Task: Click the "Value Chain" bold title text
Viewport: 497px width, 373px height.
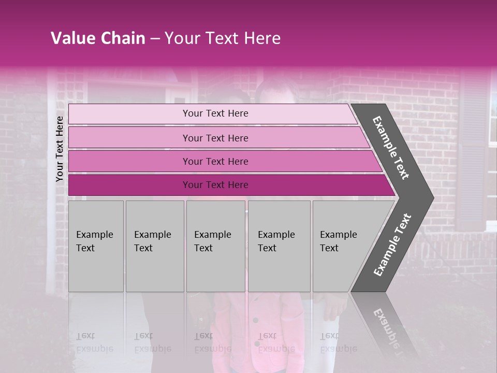Action: 97,38
